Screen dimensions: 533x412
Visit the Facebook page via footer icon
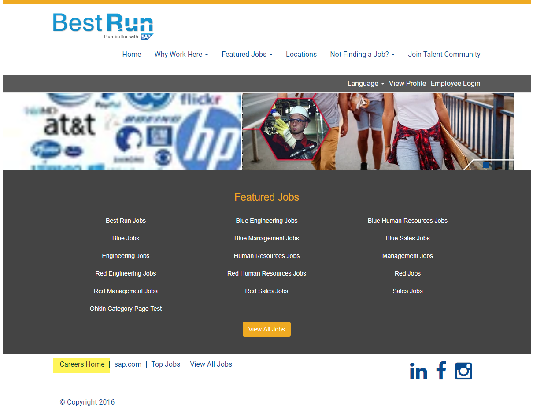click(441, 370)
